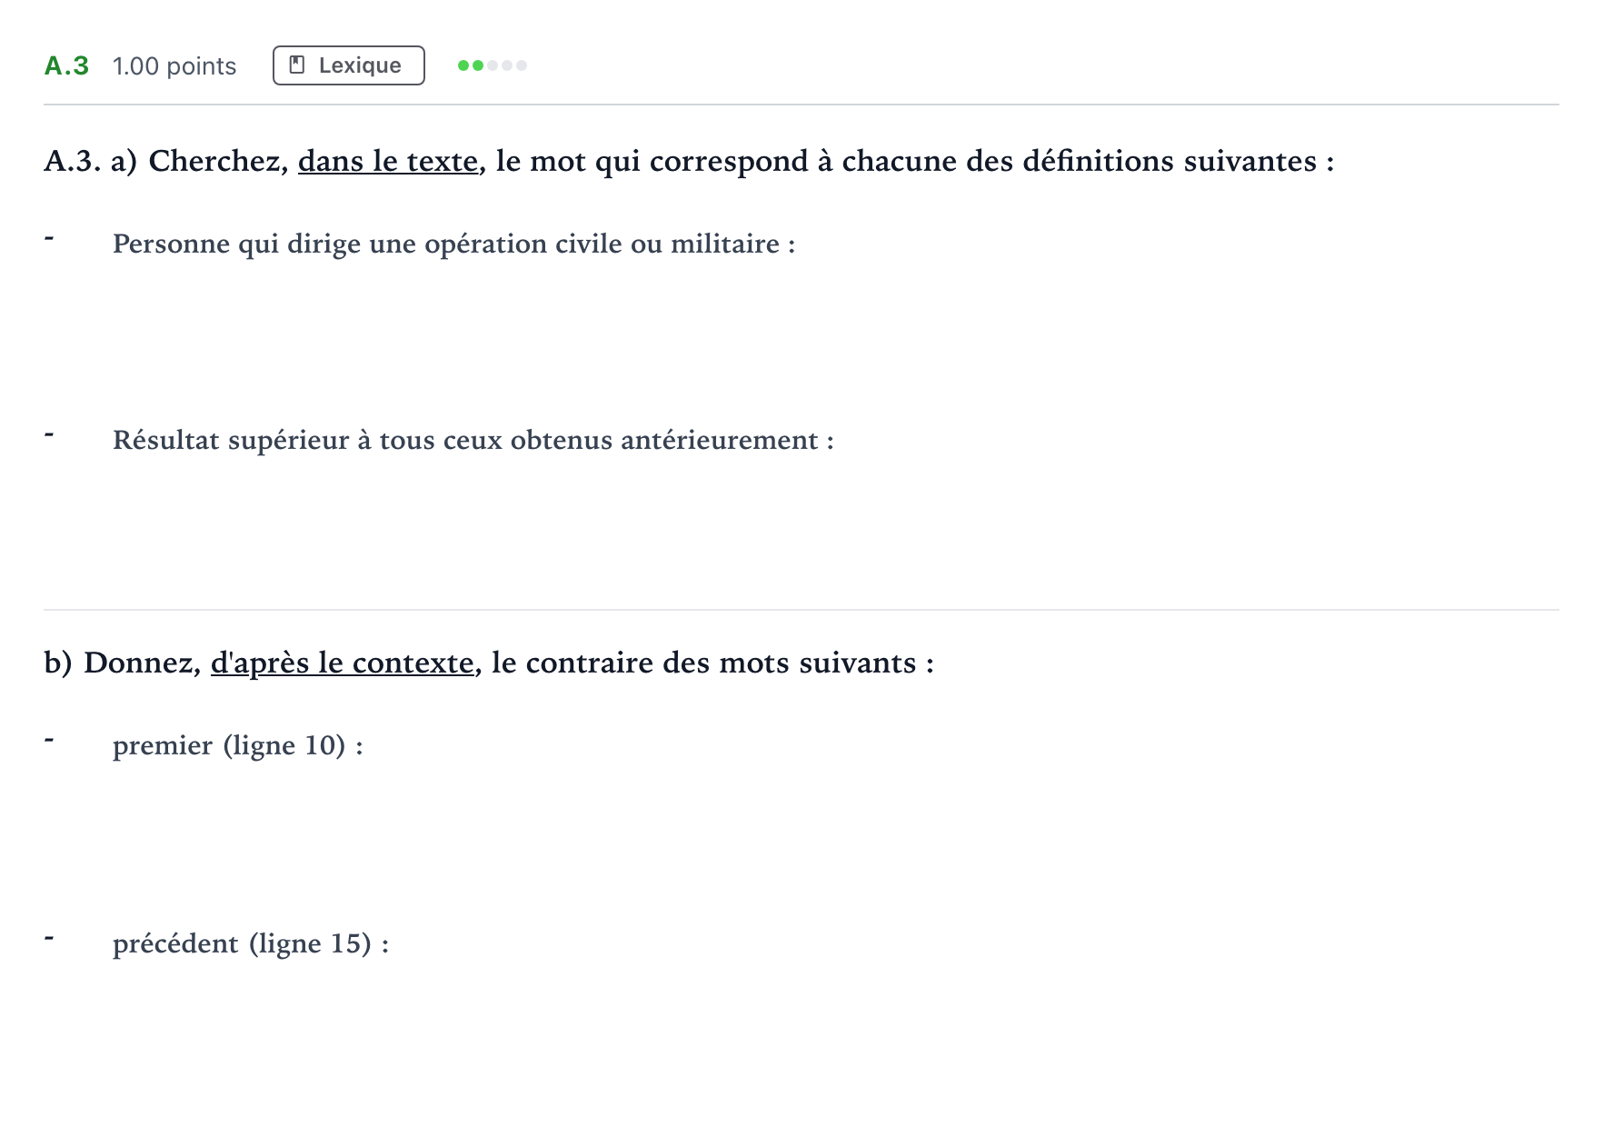Select the second green difficulty dot

pos(478,65)
